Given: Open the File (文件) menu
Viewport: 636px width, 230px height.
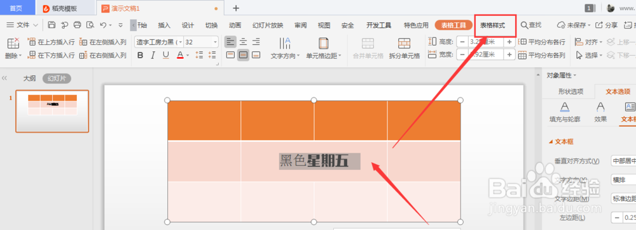Looking at the screenshot, I should pos(22,25).
